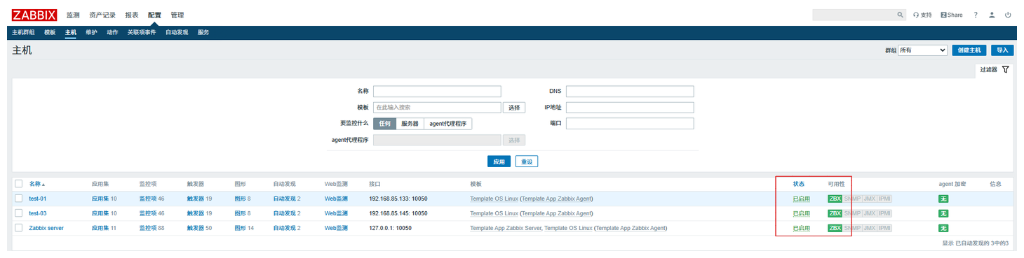Open the help question mark

click(976, 15)
